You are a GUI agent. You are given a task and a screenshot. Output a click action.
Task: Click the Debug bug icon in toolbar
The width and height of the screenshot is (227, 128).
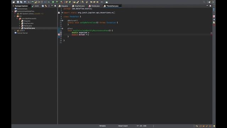[x=49, y=2]
